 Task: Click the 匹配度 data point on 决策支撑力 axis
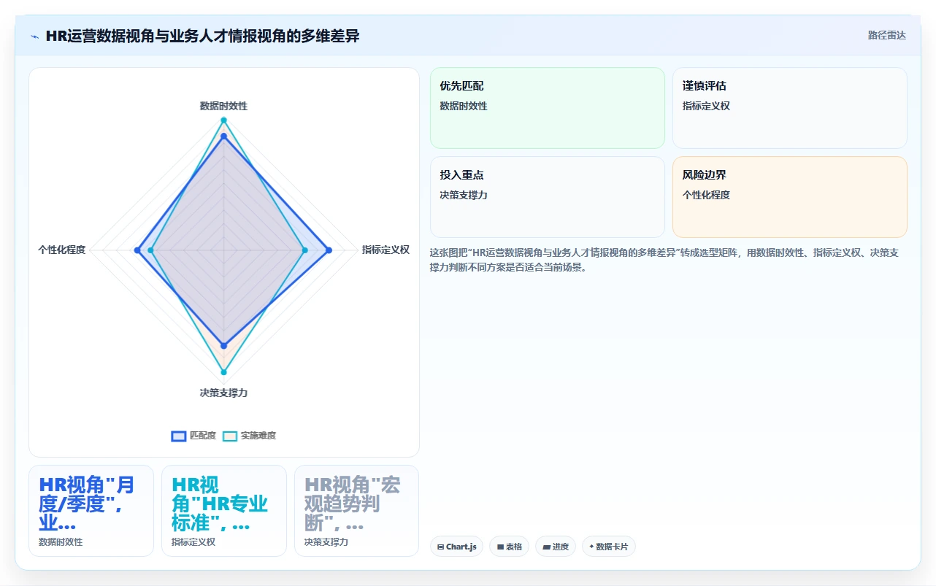coord(223,345)
